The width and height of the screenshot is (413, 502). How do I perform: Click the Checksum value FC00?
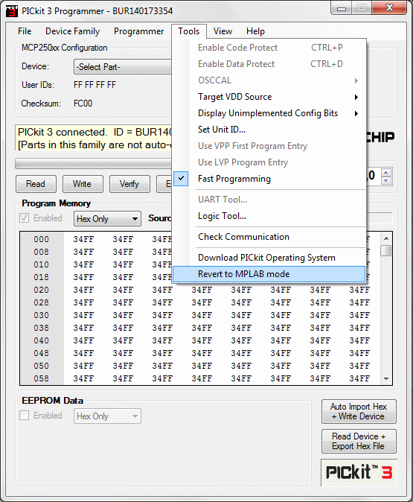(83, 104)
